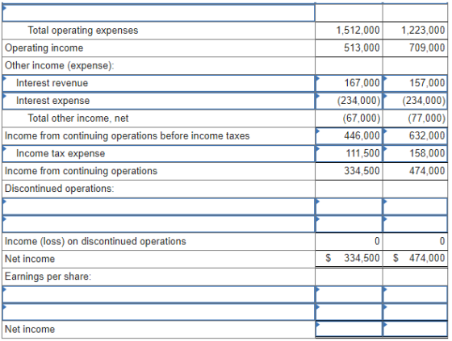Image resolution: width=452 pixels, height=341 pixels.
Task: Click first empty EPS field below $ 334,500
Action: [x=349, y=294]
